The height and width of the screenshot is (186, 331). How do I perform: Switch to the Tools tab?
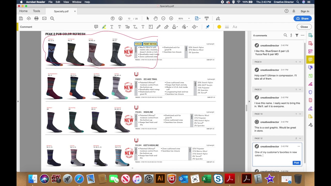click(36, 11)
